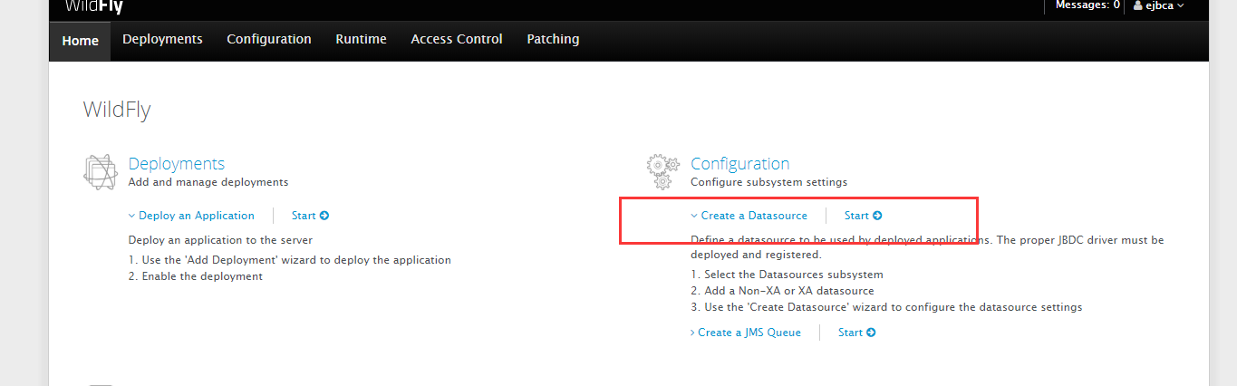Open the Configuration tab in navbar
Screen dimensions: 1237x386
269,39
